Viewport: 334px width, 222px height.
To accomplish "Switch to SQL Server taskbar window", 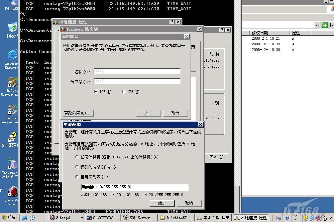I will coord(139,218).
